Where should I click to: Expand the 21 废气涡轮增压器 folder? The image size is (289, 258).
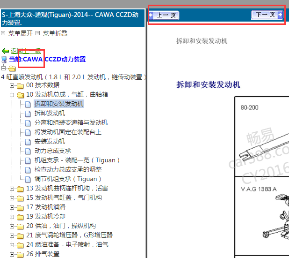[12, 236]
